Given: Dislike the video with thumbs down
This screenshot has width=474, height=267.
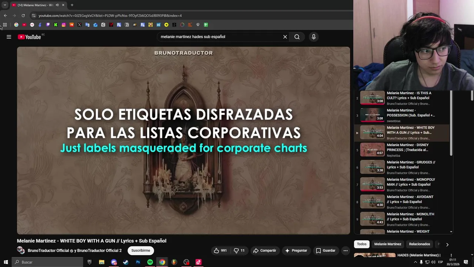Looking at the screenshot, I should click(x=239, y=251).
